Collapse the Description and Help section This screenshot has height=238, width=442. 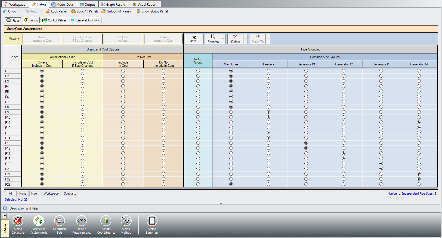pos(5,208)
